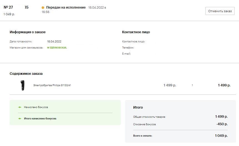Select the Передан на исполнение status text

(x=66, y=7)
